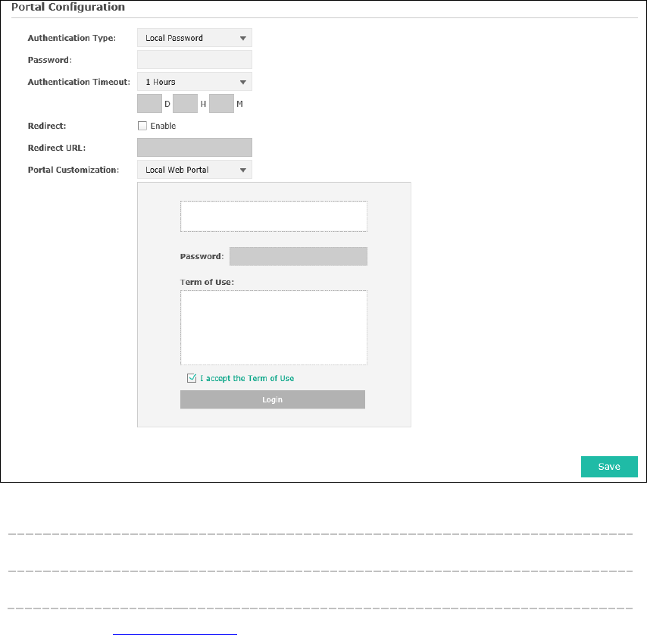Click the preview portal Password field
This screenshot has width=647, height=635.
(x=298, y=256)
